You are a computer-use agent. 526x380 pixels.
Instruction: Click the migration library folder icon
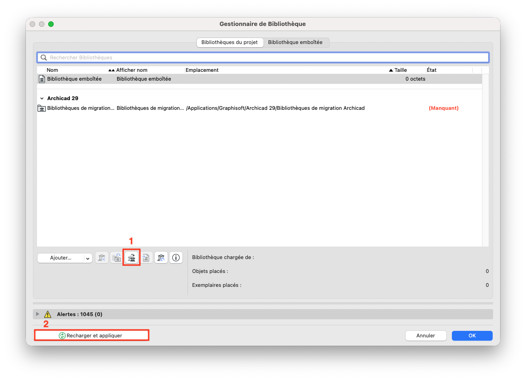pyautogui.click(x=42, y=108)
